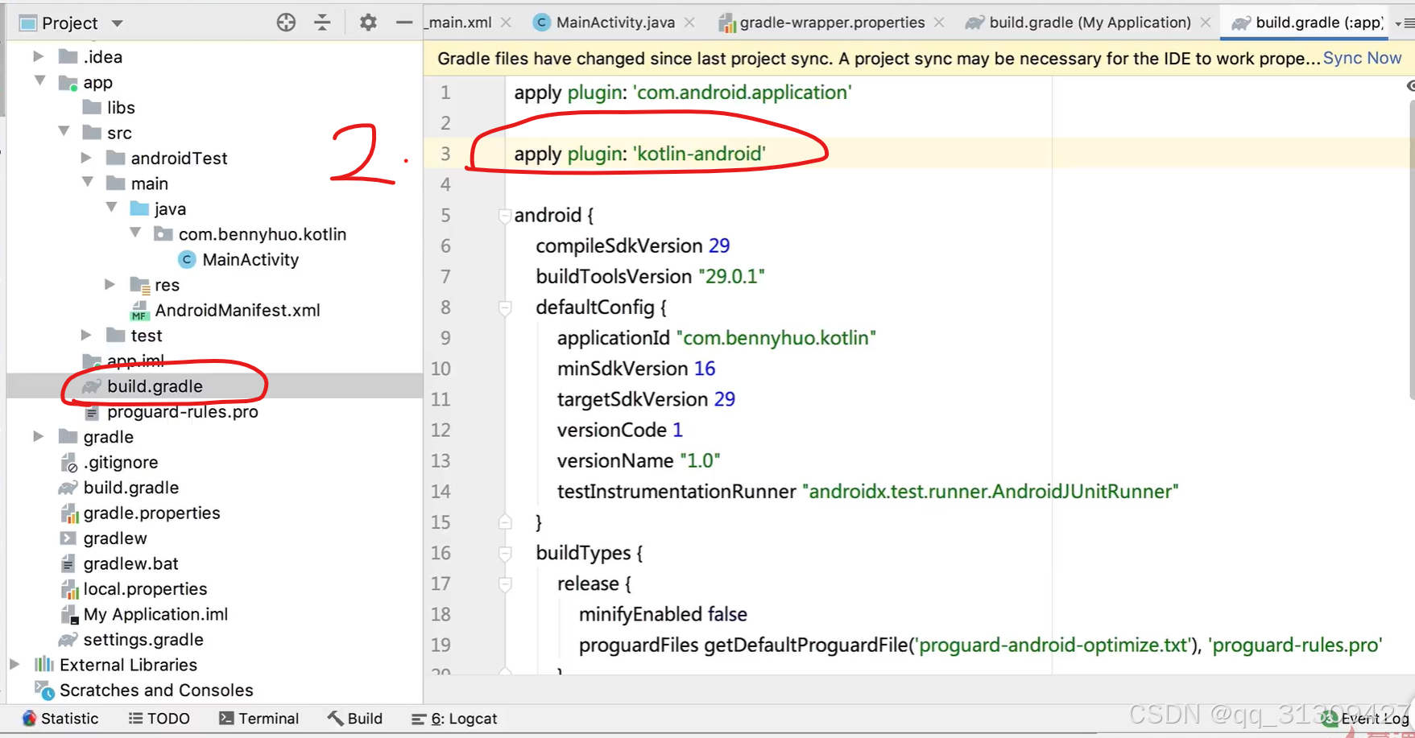Close the build.gradle (My Application) tab
Viewport: 1415px width, 738px height.
[x=1206, y=22]
